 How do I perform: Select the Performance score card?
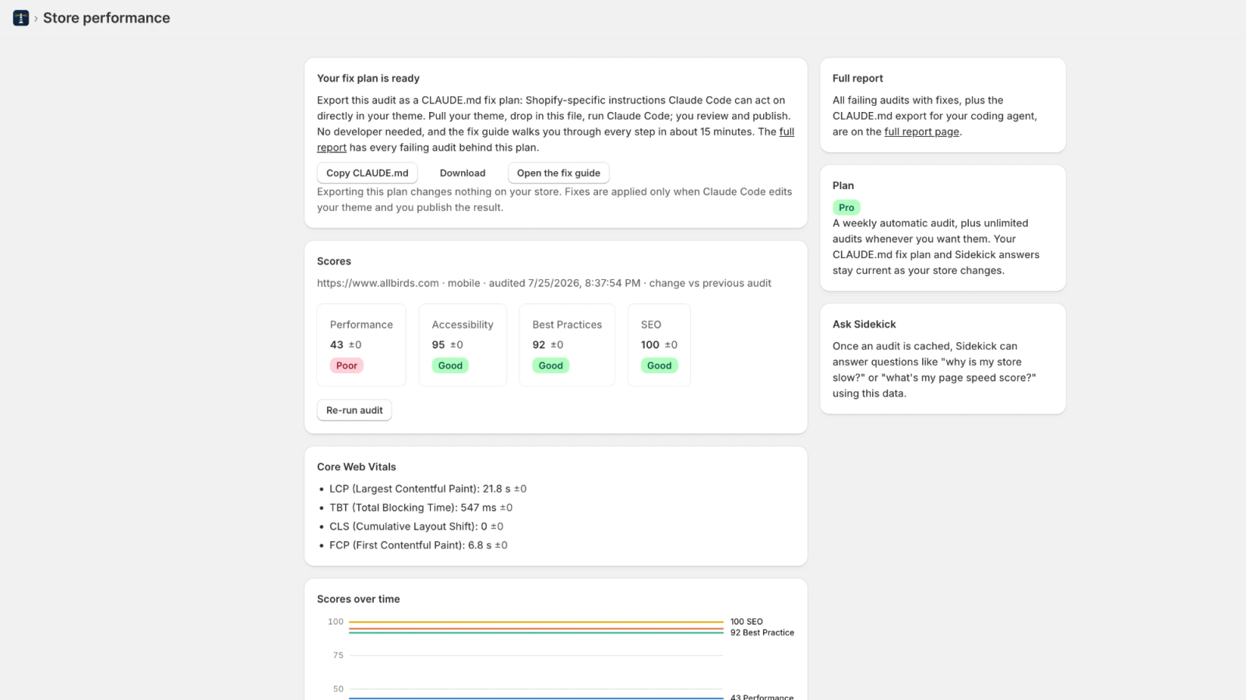(361, 345)
